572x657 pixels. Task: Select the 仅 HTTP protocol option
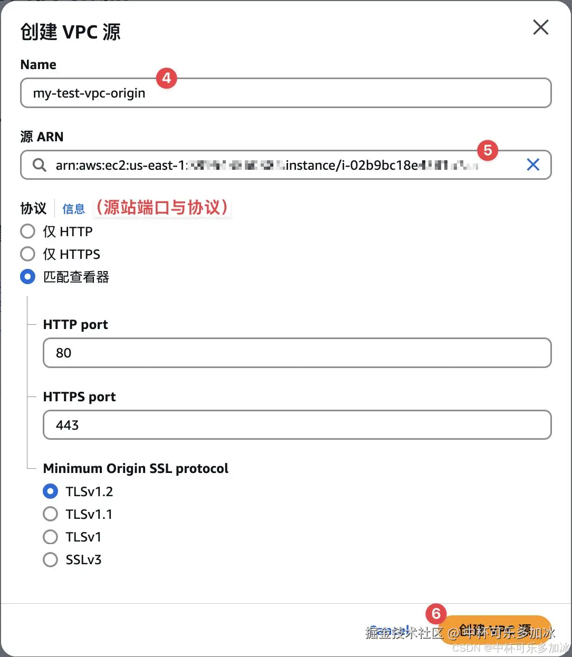click(x=27, y=231)
